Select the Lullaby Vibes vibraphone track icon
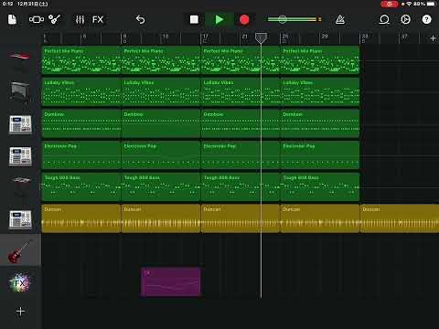This screenshot has height=329, width=439. click(20, 91)
